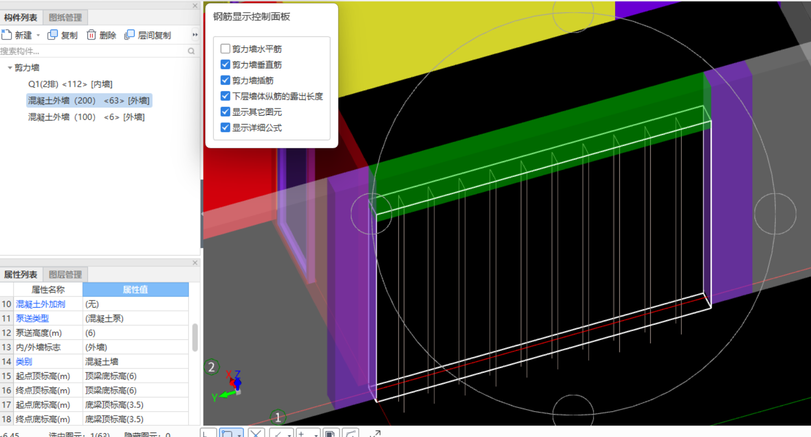
Task: Click 内/外墙标志 value (外墙)
Action: coord(135,347)
